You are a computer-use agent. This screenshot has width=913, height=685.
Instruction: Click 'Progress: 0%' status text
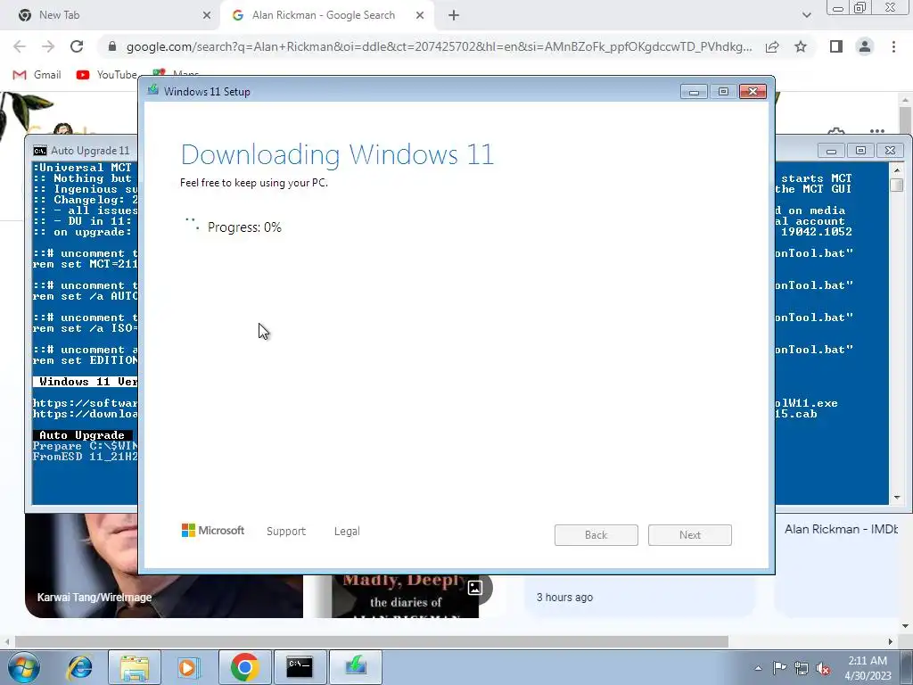tap(244, 227)
